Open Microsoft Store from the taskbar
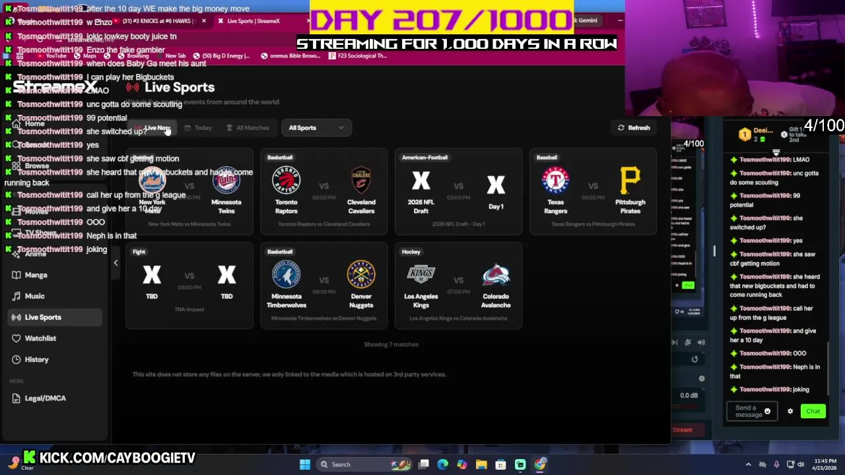The height and width of the screenshot is (475, 845). pyautogui.click(x=500, y=464)
